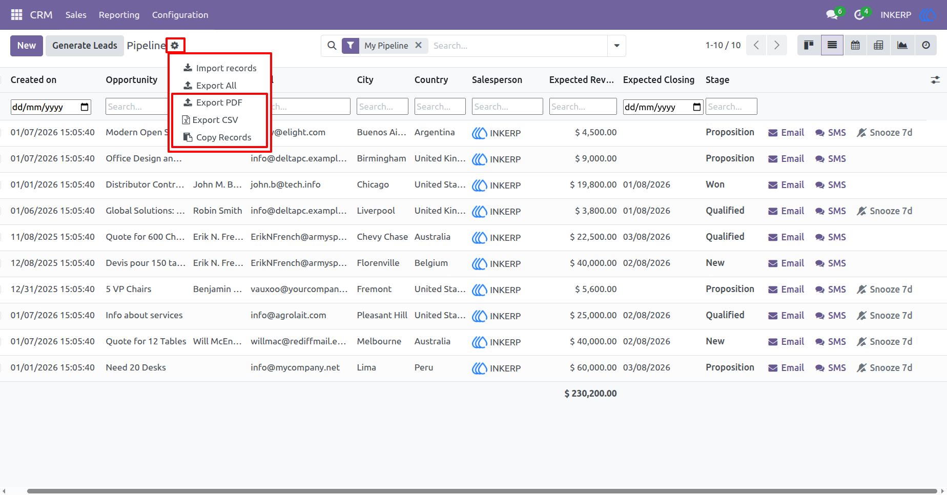Switch to Graph view
This screenshot has height=495, width=947.
tap(902, 45)
